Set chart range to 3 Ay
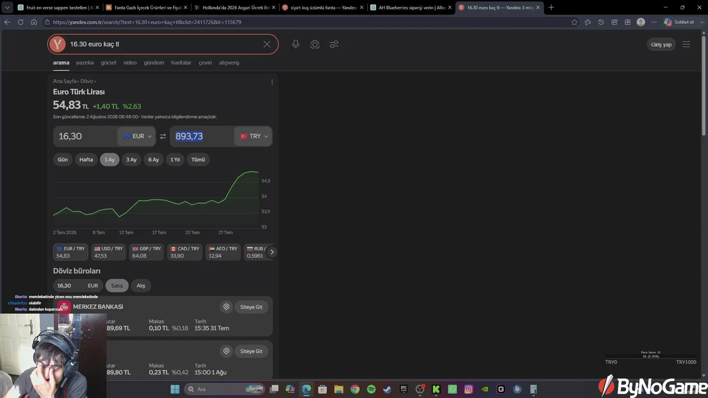Image resolution: width=708 pixels, height=398 pixels. [x=131, y=160]
